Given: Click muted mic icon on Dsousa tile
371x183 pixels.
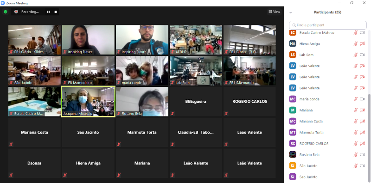Looking at the screenshot, I should click(x=11, y=175).
